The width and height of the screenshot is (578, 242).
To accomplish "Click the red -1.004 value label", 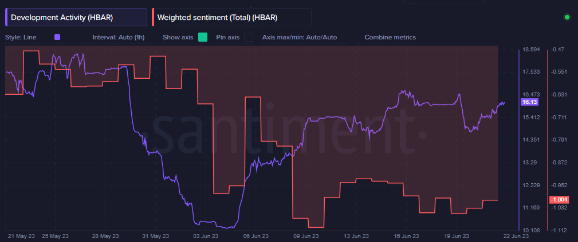I will pyautogui.click(x=559, y=200).
